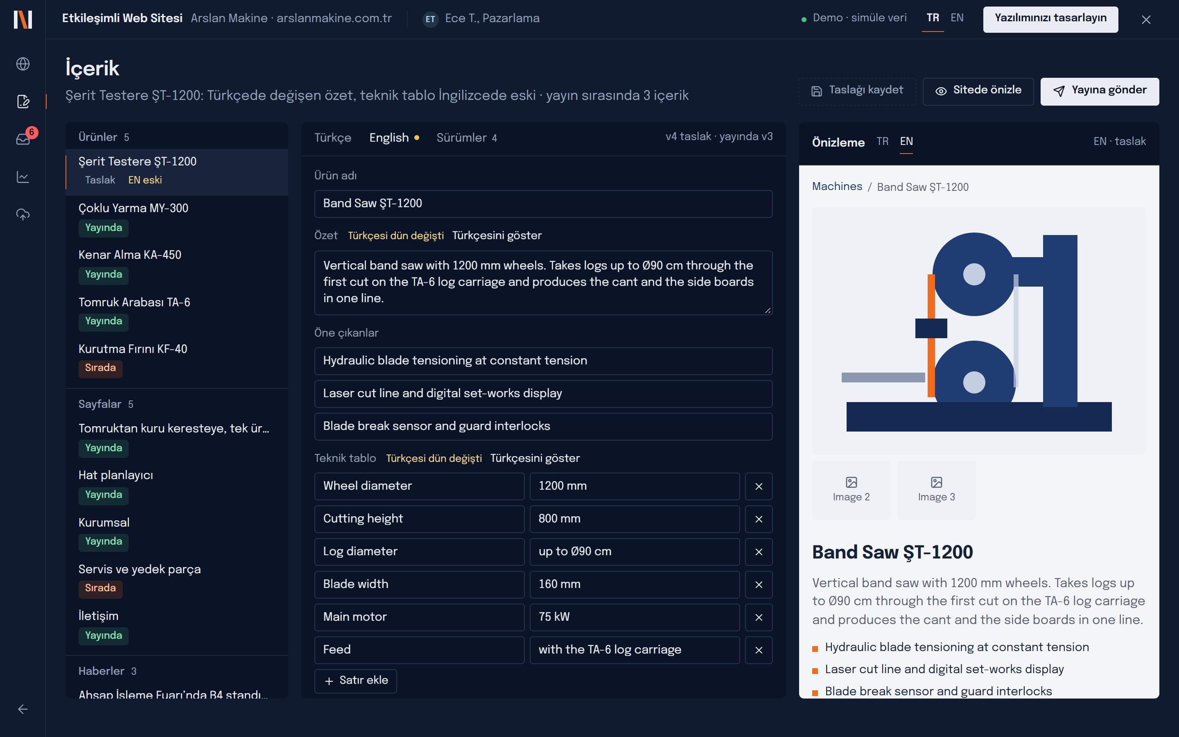Show Turkish version of Özet

click(497, 235)
